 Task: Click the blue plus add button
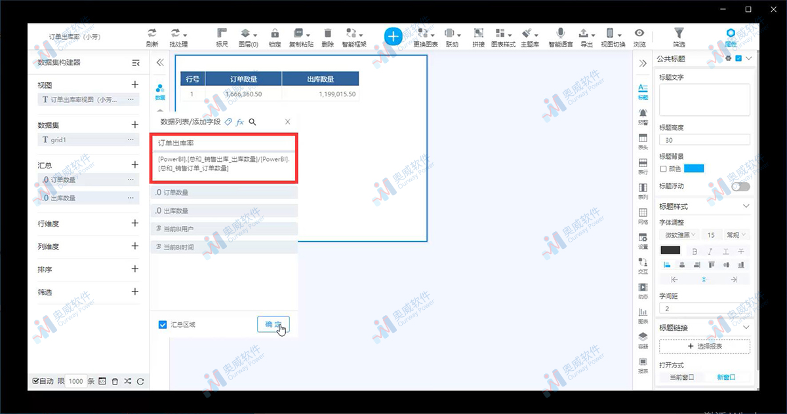pos(393,37)
